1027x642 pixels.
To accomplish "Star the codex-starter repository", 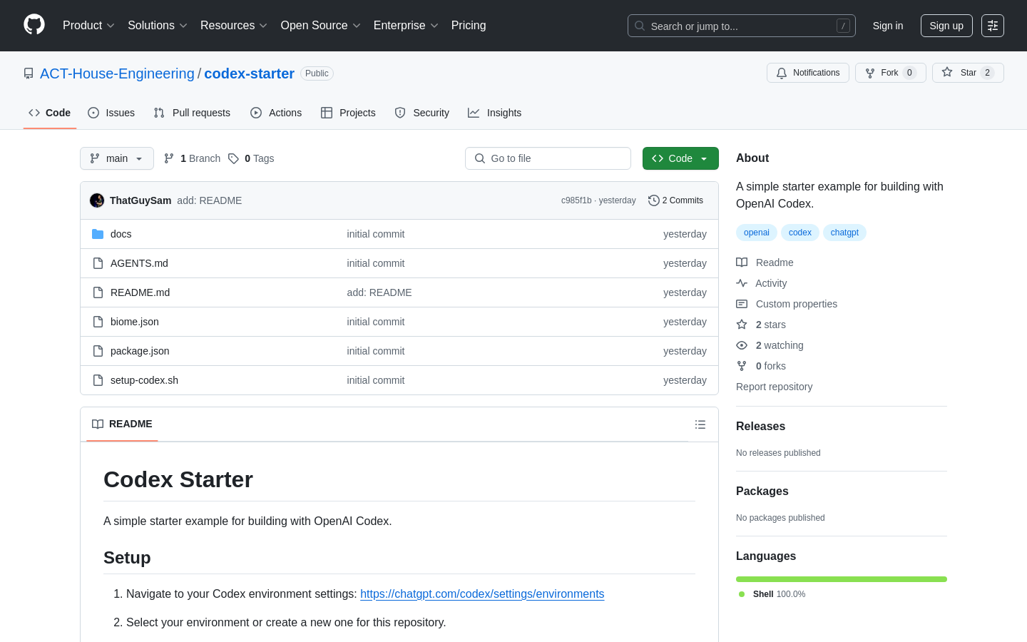I will [x=968, y=73].
